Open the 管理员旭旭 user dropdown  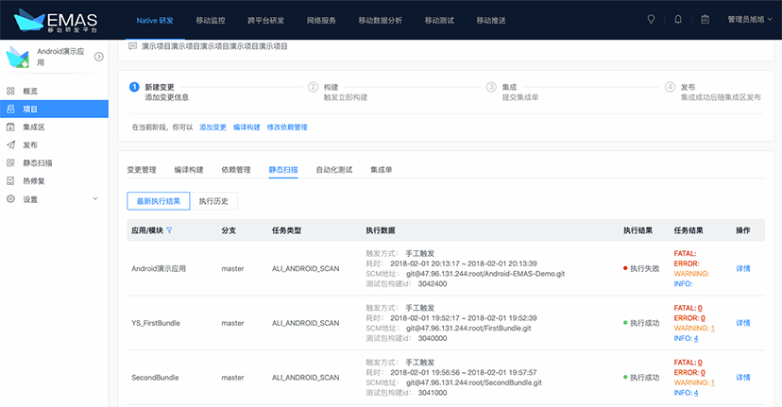click(750, 20)
